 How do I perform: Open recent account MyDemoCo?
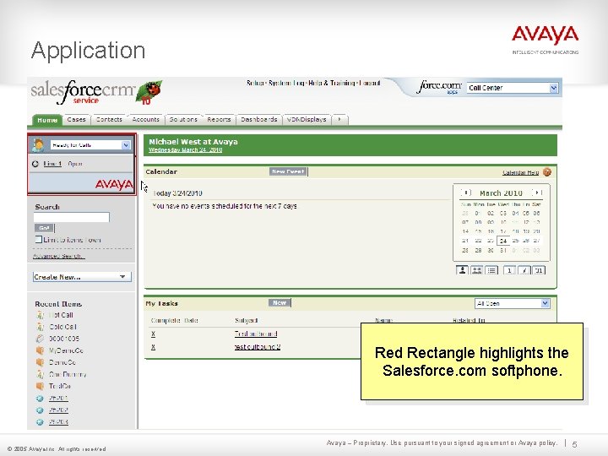(x=66, y=350)
